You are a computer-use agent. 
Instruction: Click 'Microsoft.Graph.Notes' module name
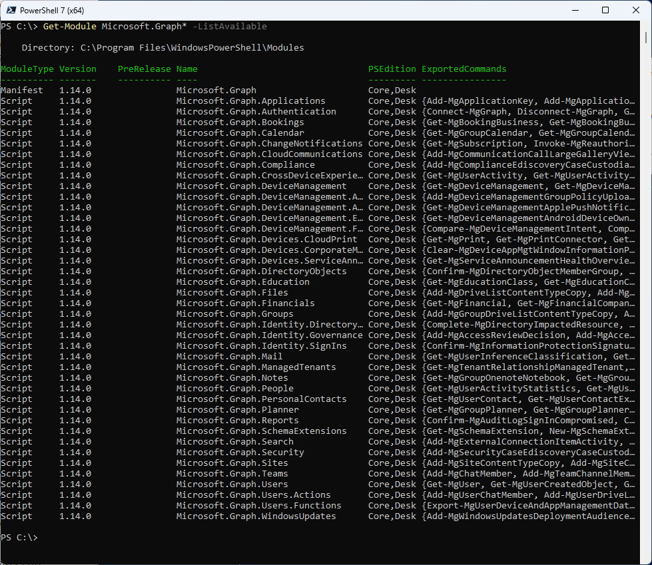(232, 378)
